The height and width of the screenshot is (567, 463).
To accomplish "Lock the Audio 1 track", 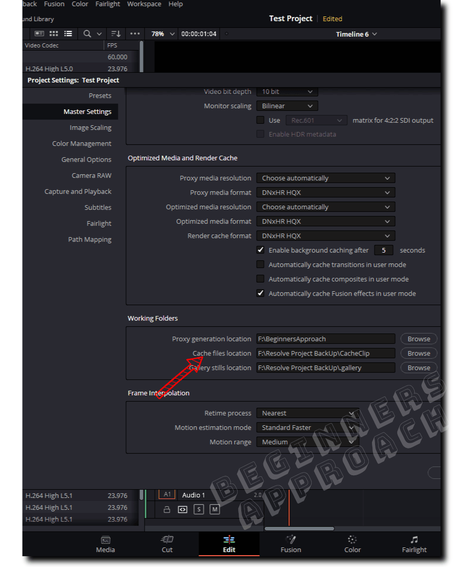I will coord(167,509).
